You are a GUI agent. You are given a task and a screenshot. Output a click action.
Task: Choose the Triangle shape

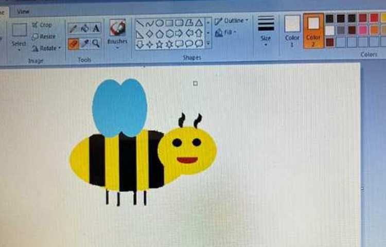pyautogui.click(x=199, y=23)
